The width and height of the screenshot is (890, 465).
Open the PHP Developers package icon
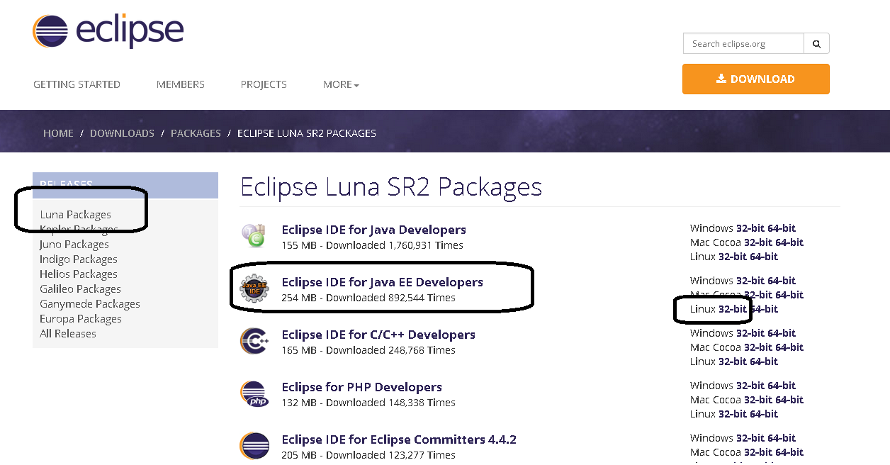coord(254,393)
